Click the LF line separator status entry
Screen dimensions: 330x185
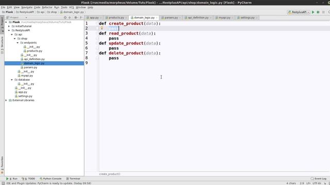308,183
